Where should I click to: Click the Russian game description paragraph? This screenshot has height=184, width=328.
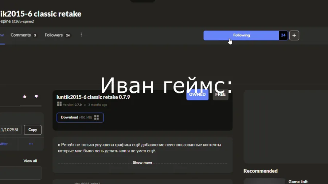pos(139,148)
